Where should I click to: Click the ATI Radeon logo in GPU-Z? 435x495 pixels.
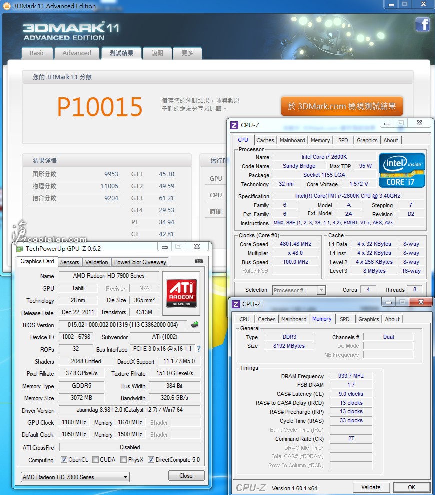pos(181,293)
